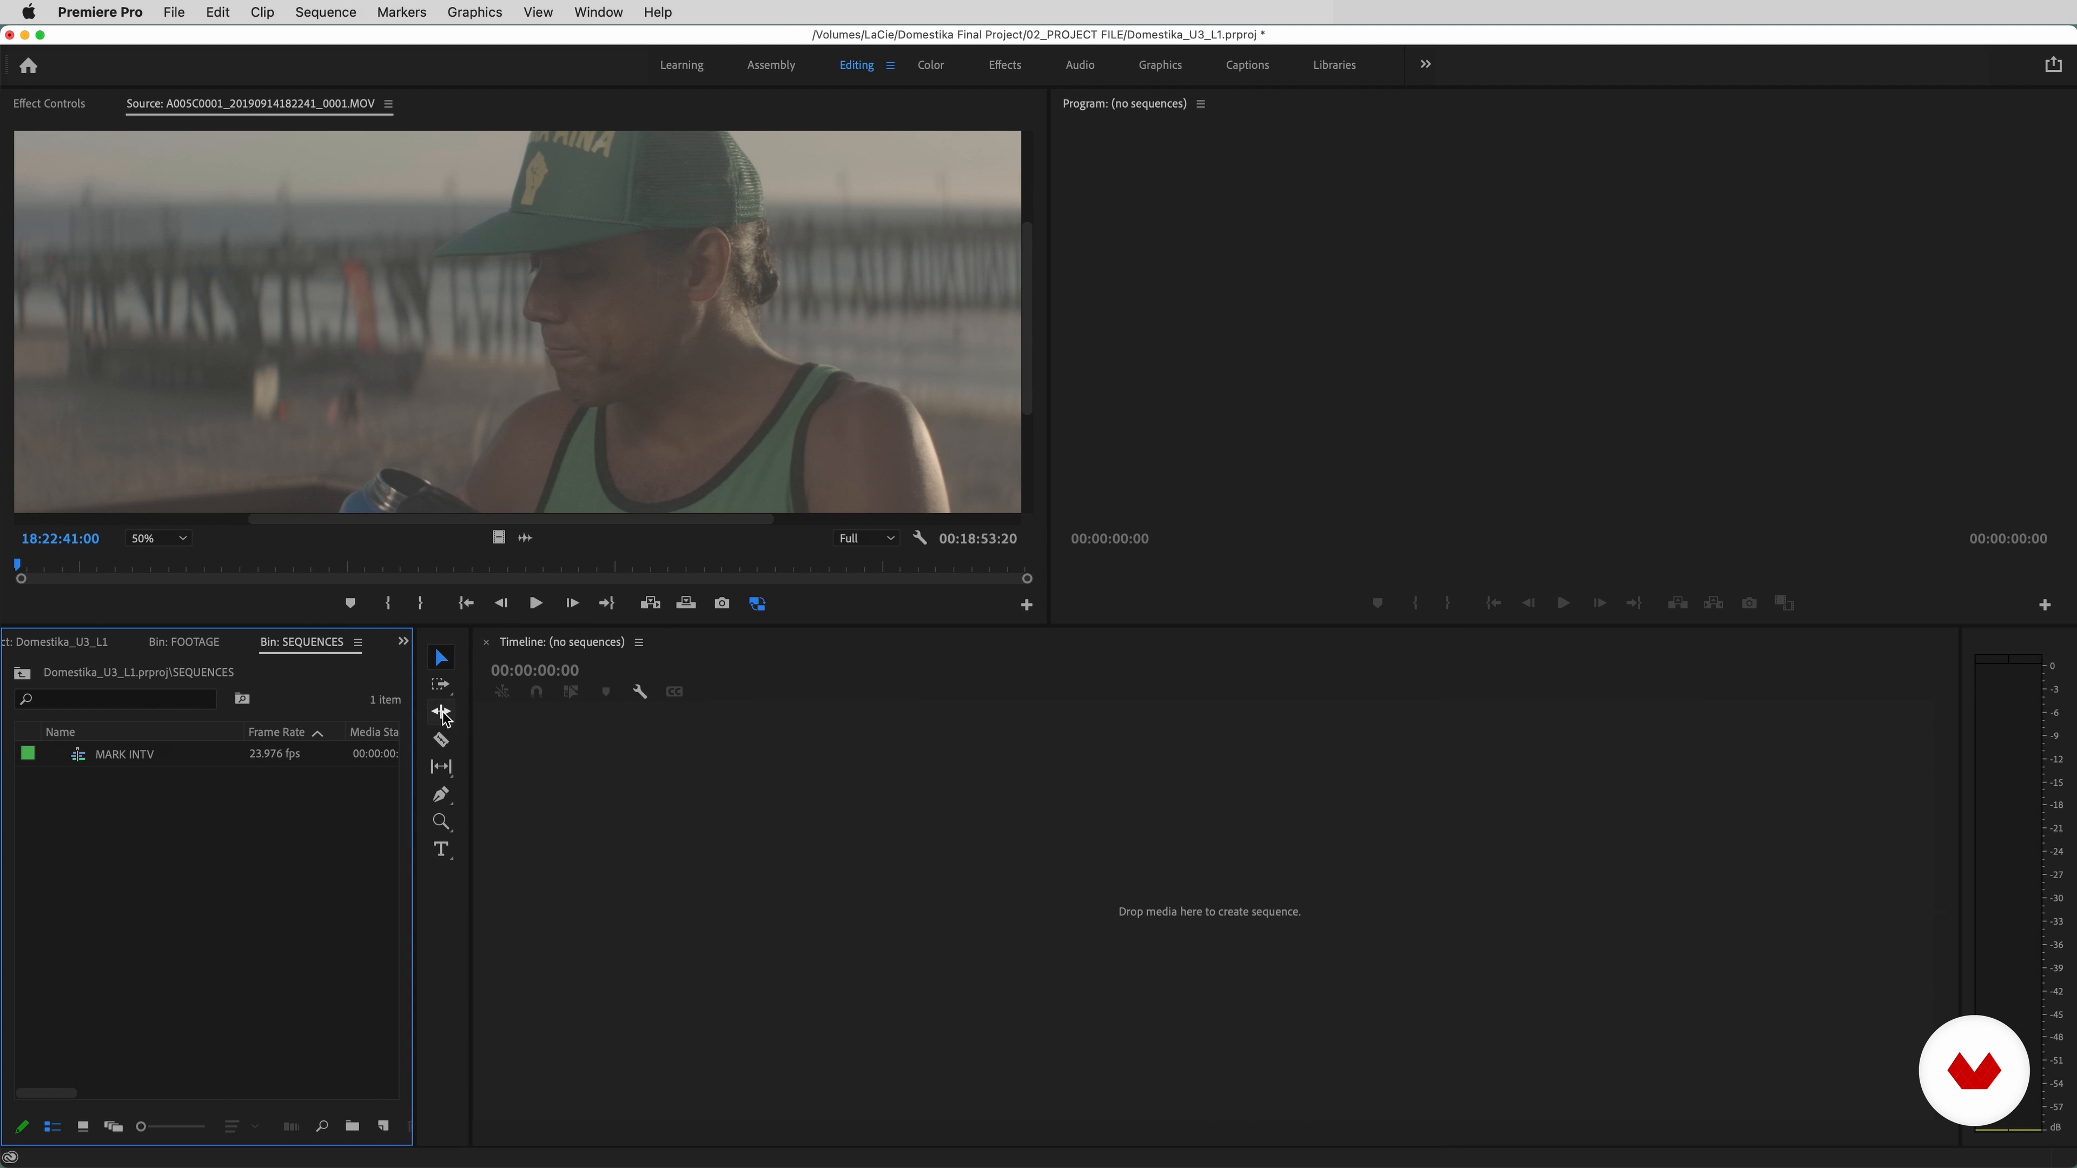The image size is (2077, 1168).
Task: Expand the workspace overflow chevron
Action: coord(1425,64)
